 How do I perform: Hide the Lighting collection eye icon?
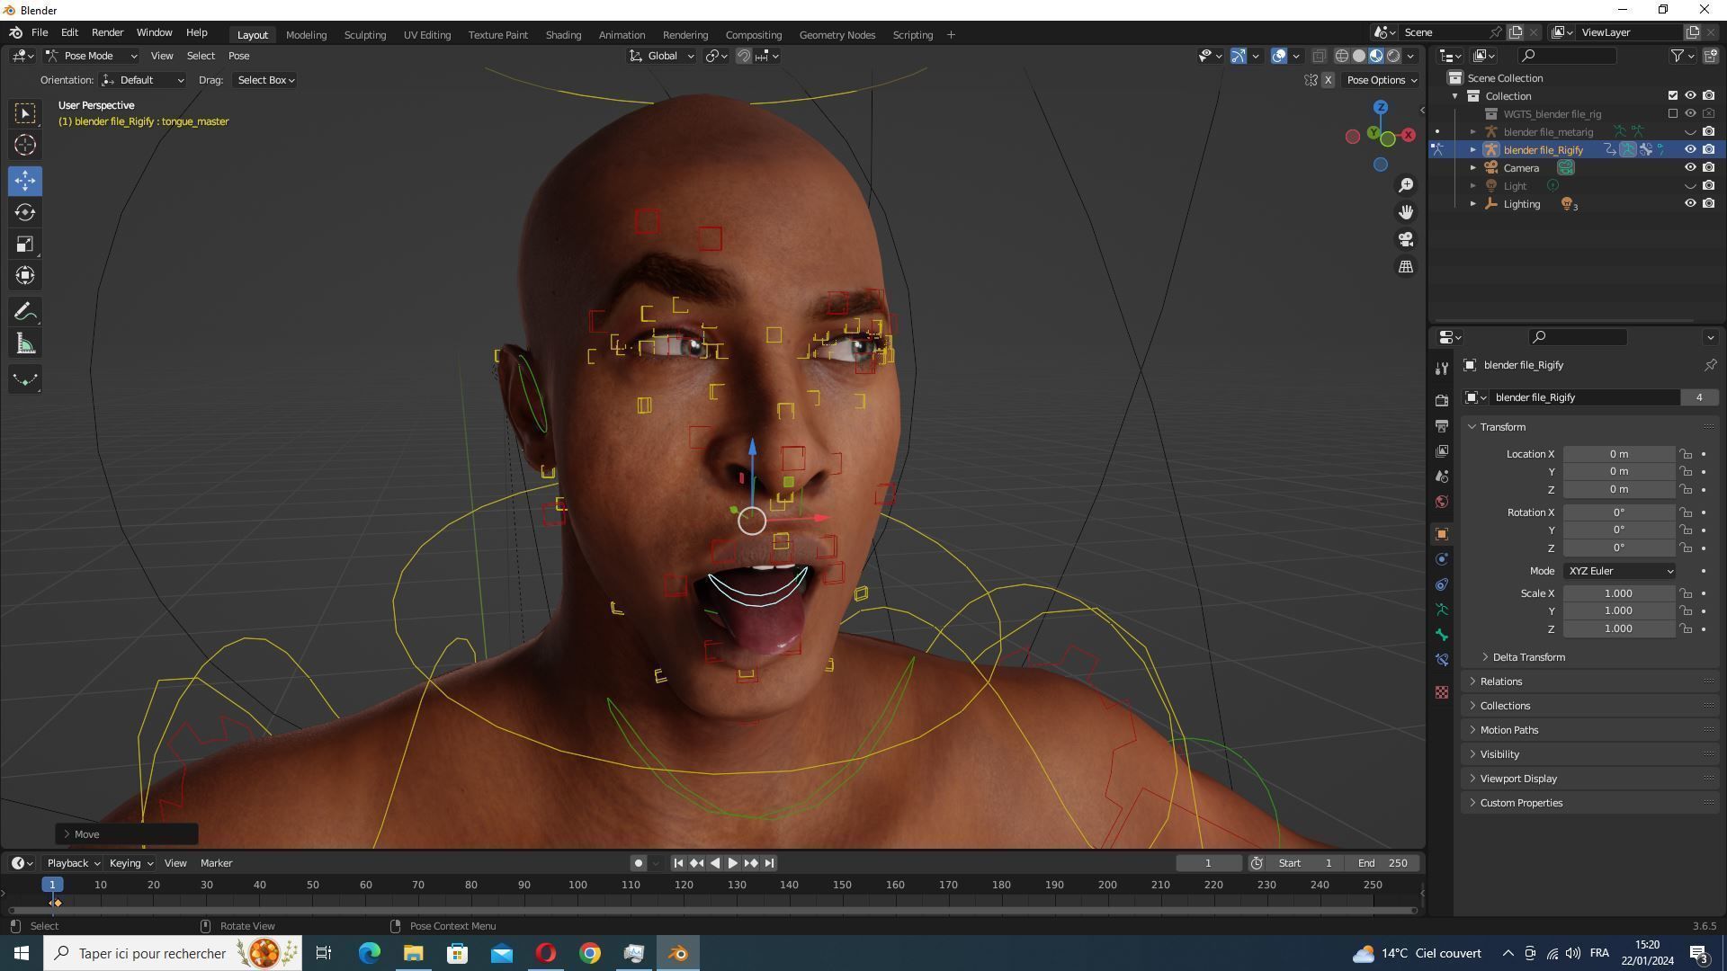(x=1690, y=203)
